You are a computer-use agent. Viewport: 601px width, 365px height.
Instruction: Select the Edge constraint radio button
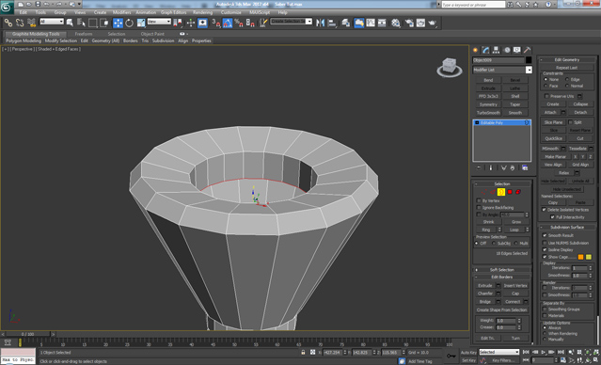(567, 79)
